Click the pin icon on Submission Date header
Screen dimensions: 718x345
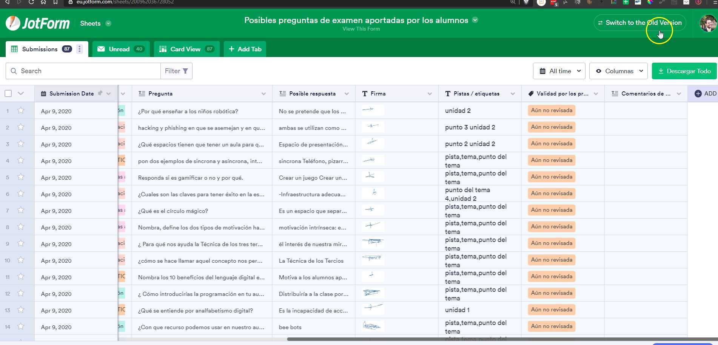[x=100, y=93]
